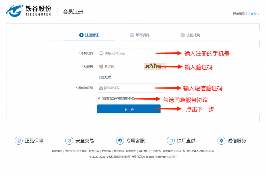Click the phone icon in 手机号码 field
The height and width of the screenshot is (176, 266).
[101, 53]
